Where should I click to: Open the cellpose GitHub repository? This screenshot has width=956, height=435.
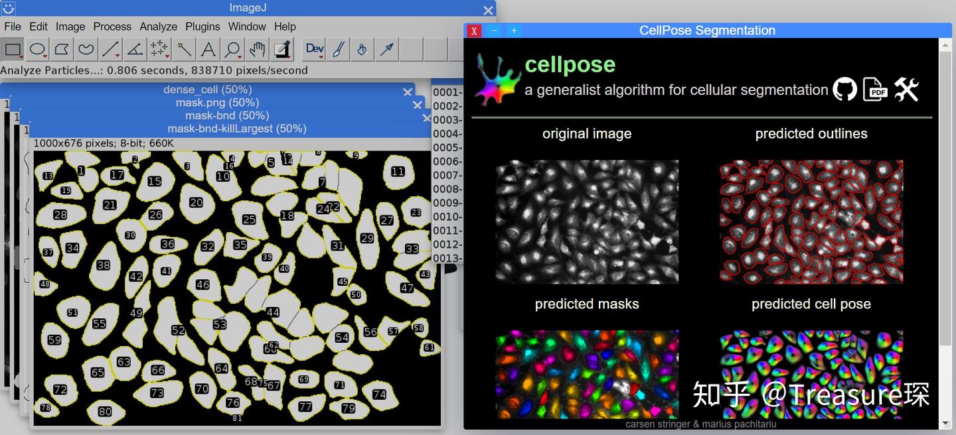(x=844, y=88)
